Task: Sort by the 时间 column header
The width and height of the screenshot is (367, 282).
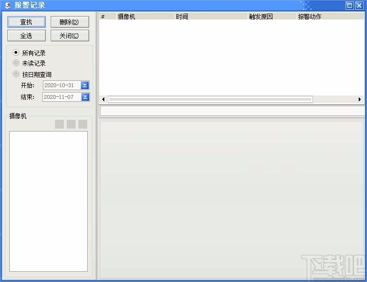Action: (x=211, y=17)
